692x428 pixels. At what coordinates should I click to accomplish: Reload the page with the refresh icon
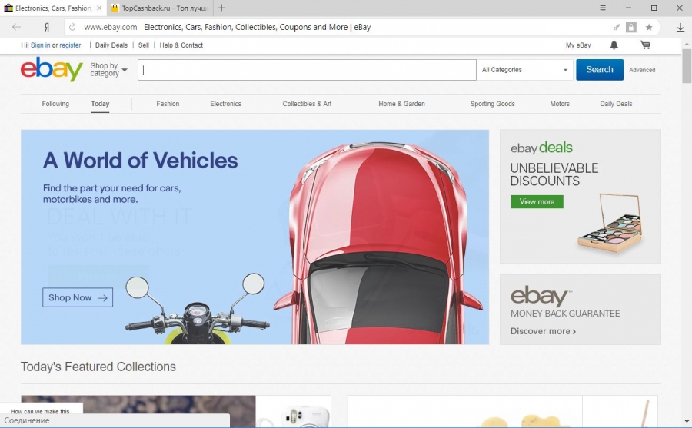(x=72, y=27)
